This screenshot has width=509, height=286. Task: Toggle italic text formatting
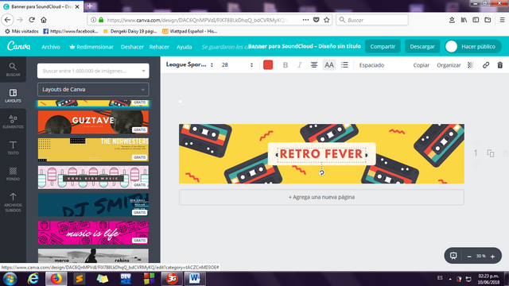point(299,65)
